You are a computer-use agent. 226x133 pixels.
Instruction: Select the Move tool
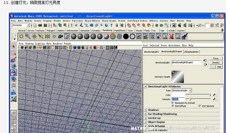(x=14, y=66)
